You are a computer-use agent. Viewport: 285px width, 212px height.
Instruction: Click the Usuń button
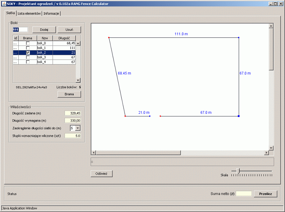point(69,30)
